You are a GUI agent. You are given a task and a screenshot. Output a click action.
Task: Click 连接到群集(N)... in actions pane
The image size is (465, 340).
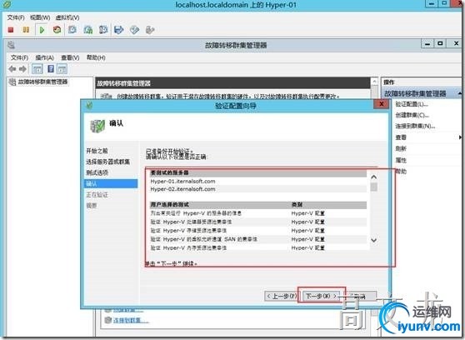click(415, 126)
